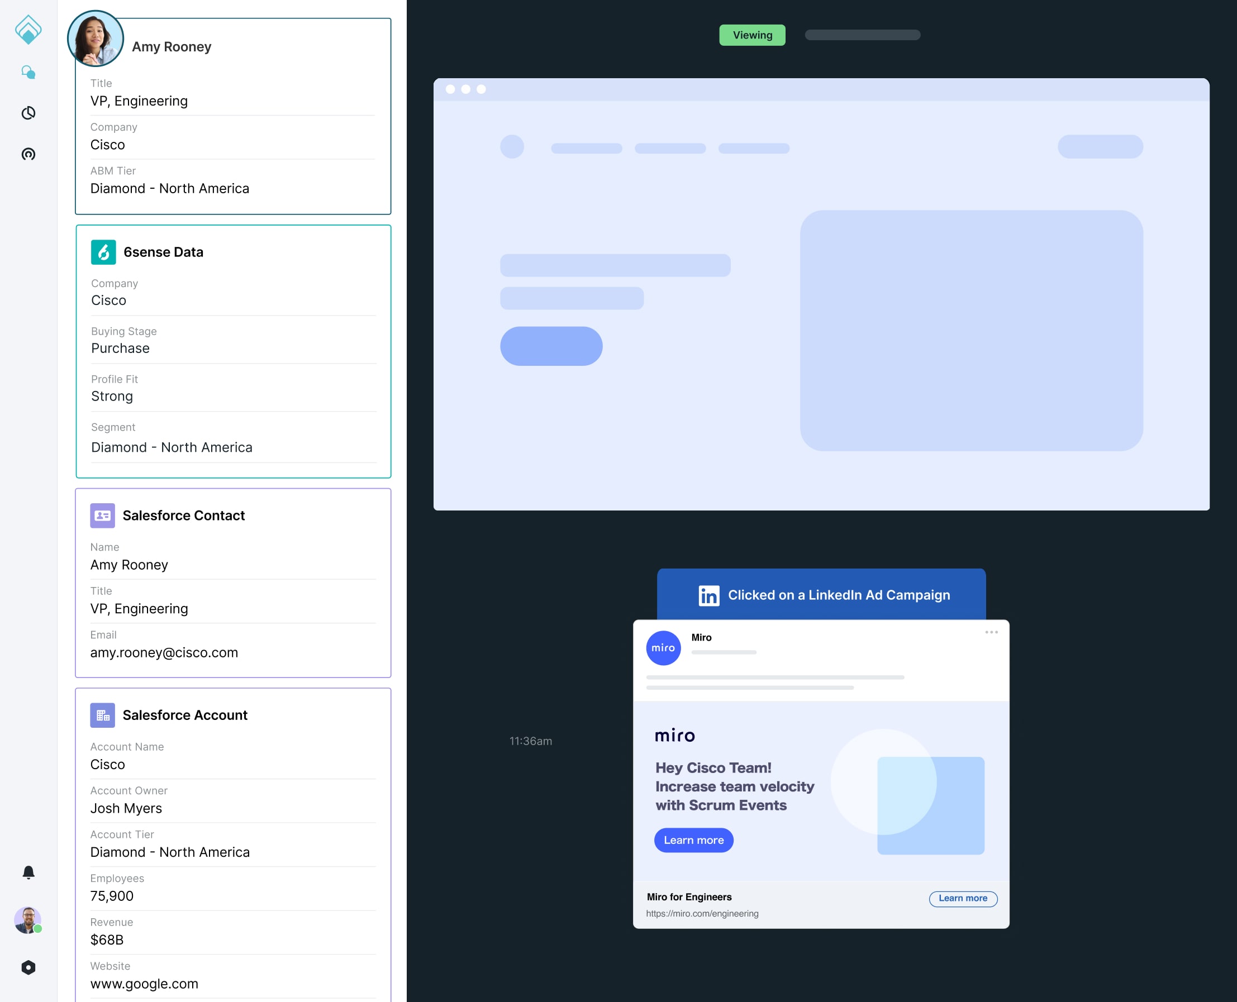
Task: Select the Purchase buying stage value
Action: click(x=120, y=349)
